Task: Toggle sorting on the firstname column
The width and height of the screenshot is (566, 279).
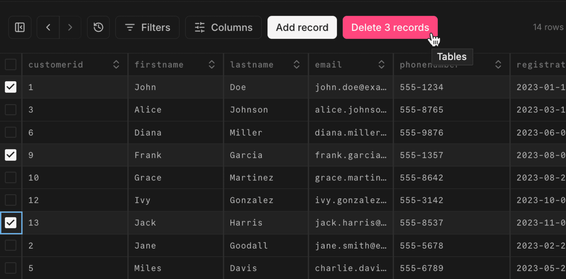Action: pos(212,64)
